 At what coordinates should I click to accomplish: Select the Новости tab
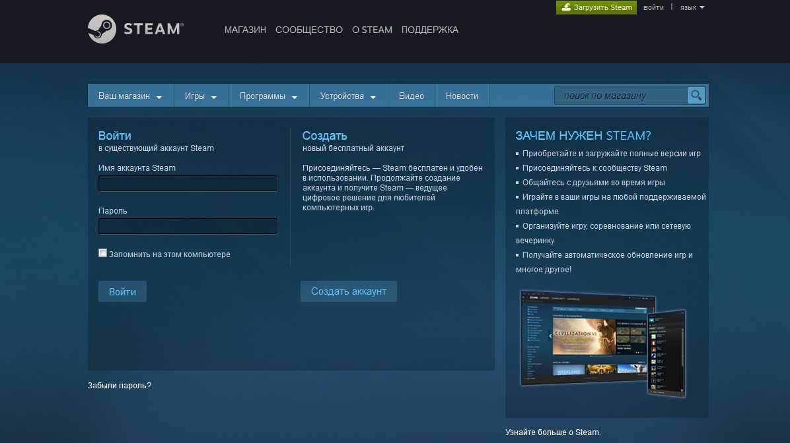click(462, 96)
